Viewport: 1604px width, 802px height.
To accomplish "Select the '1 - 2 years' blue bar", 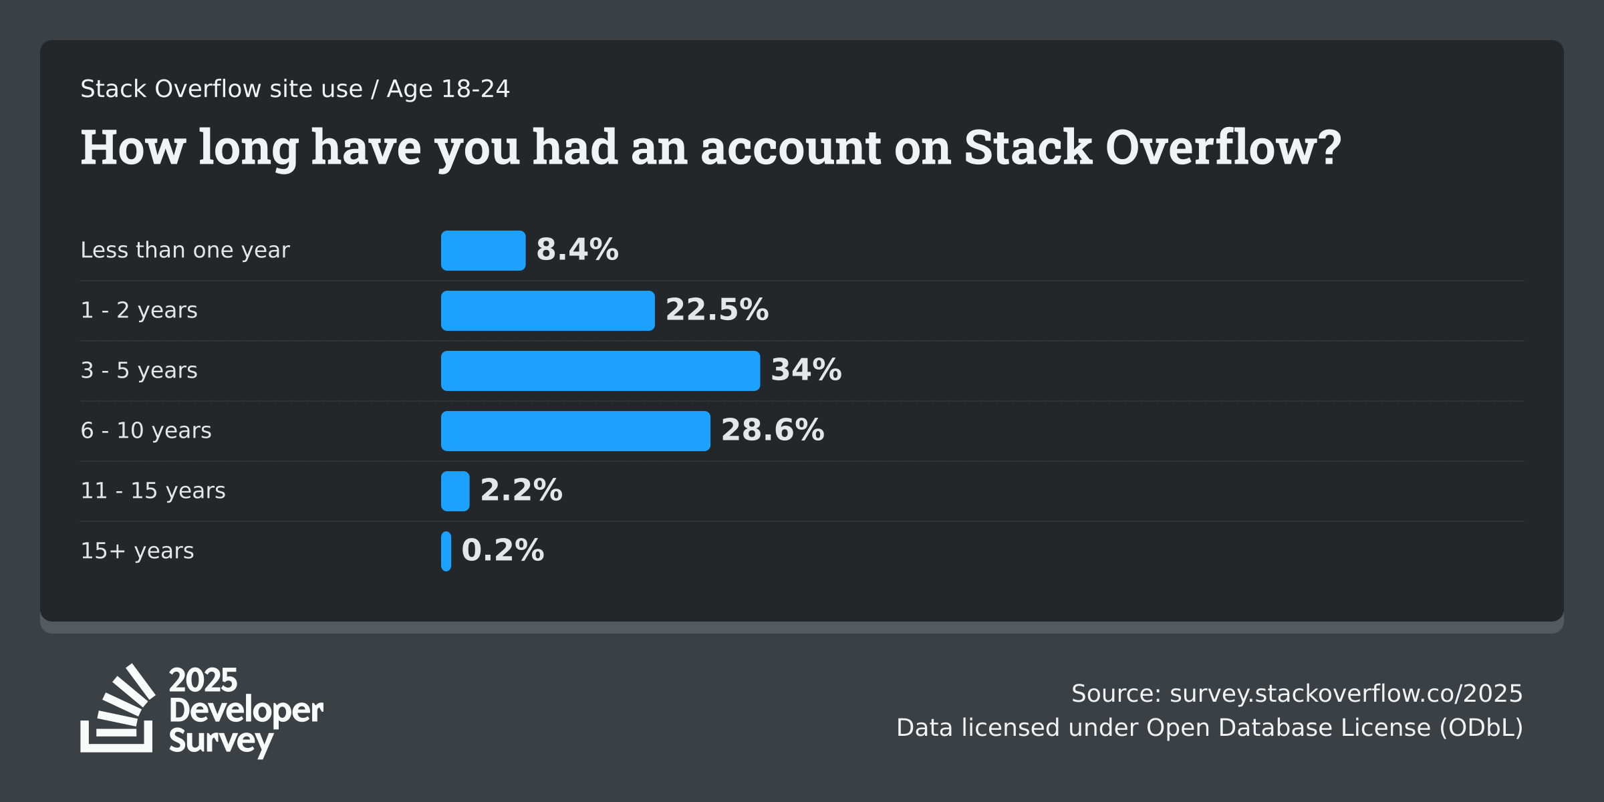I will (548, 311).
